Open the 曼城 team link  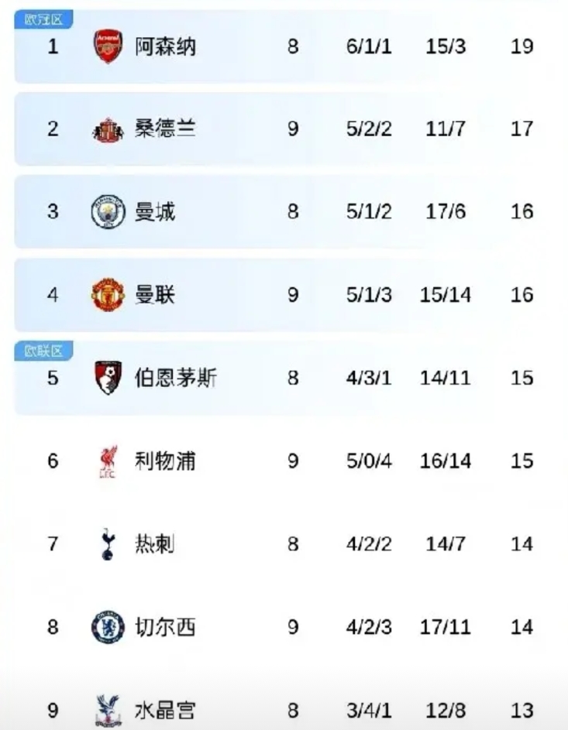(x=155, y=211)
